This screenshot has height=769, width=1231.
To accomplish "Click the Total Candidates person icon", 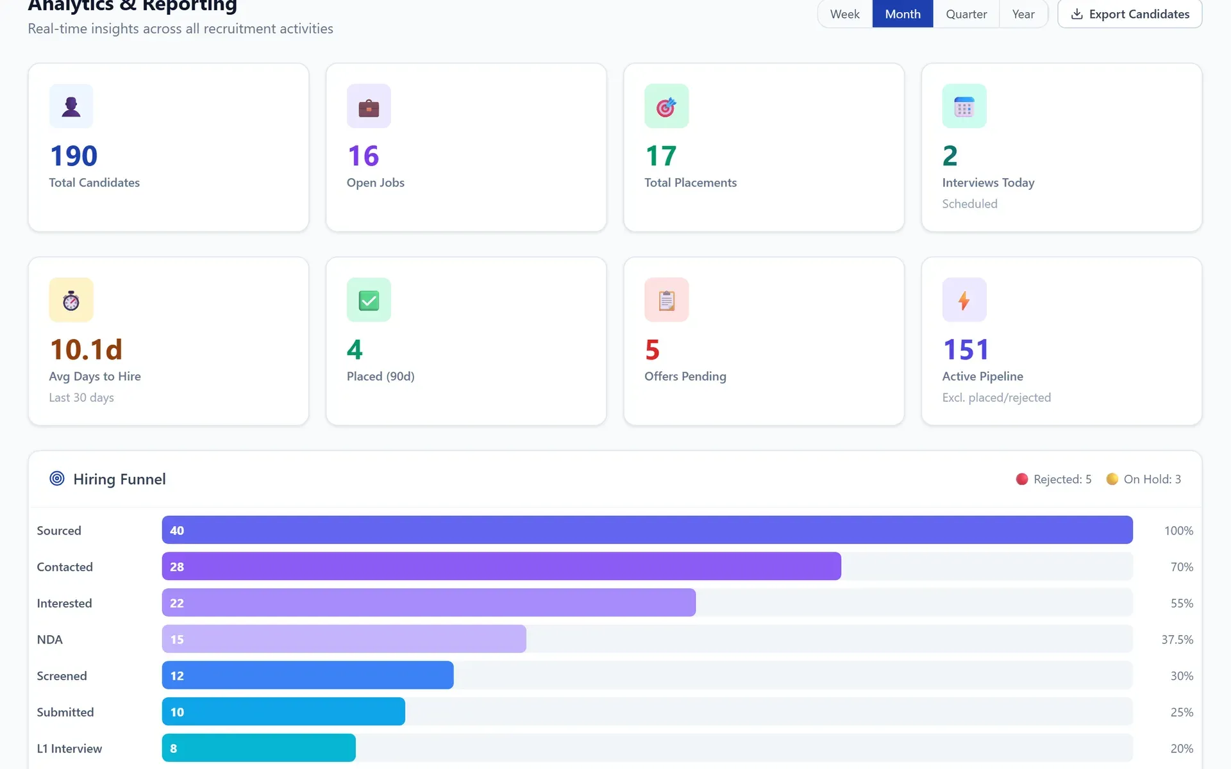I will click(71, 106).
